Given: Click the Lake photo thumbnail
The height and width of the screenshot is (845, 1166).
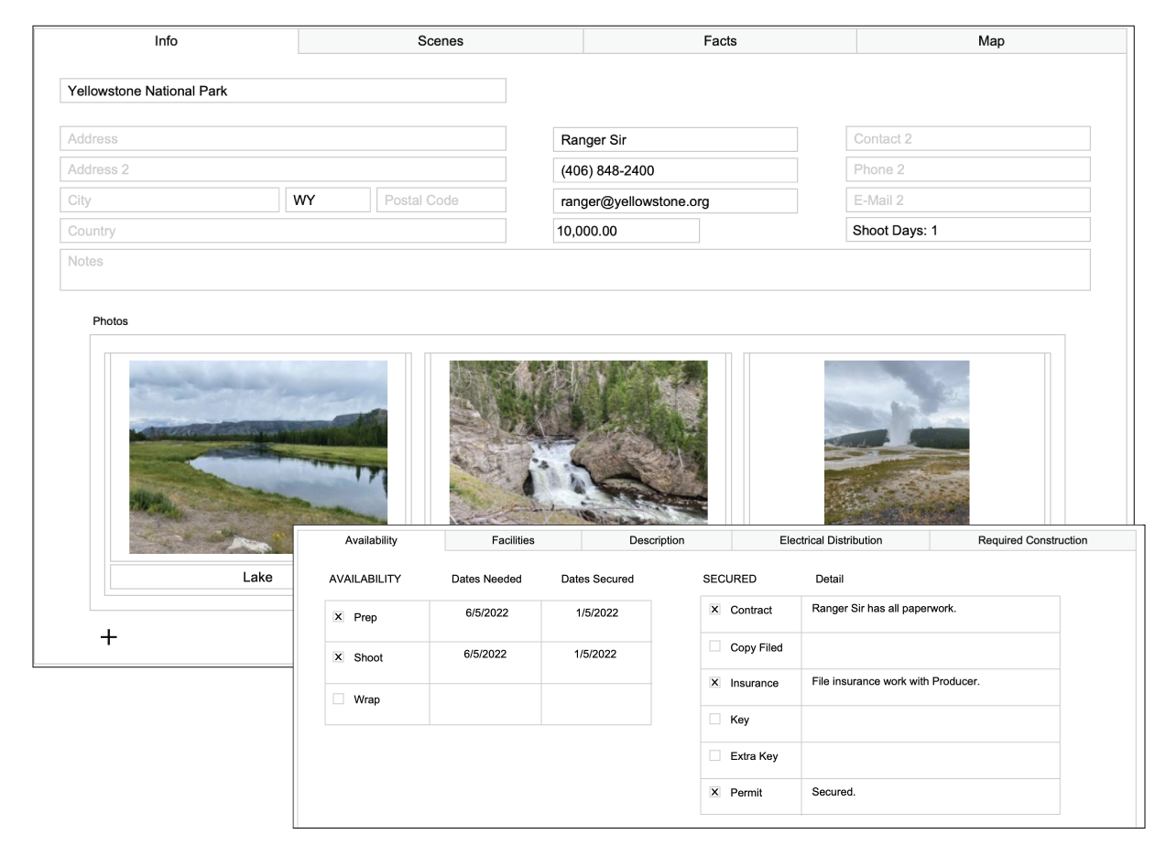Looking at the screenshot, I should pos(258,458).
